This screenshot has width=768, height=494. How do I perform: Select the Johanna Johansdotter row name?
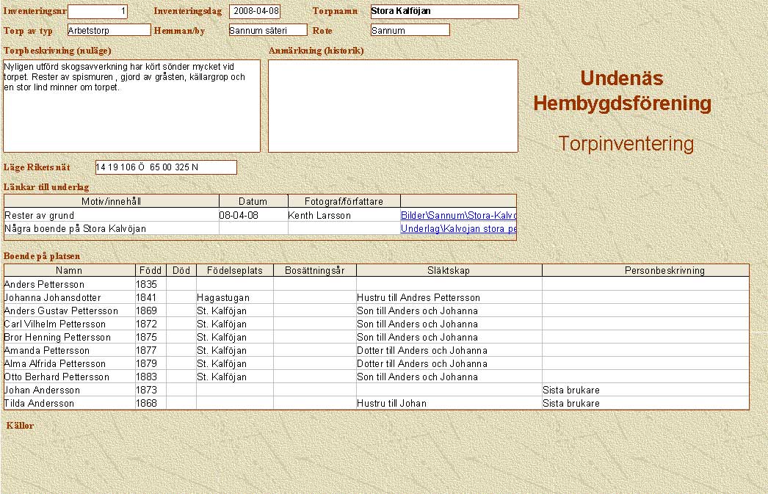(x=53, y=298)
